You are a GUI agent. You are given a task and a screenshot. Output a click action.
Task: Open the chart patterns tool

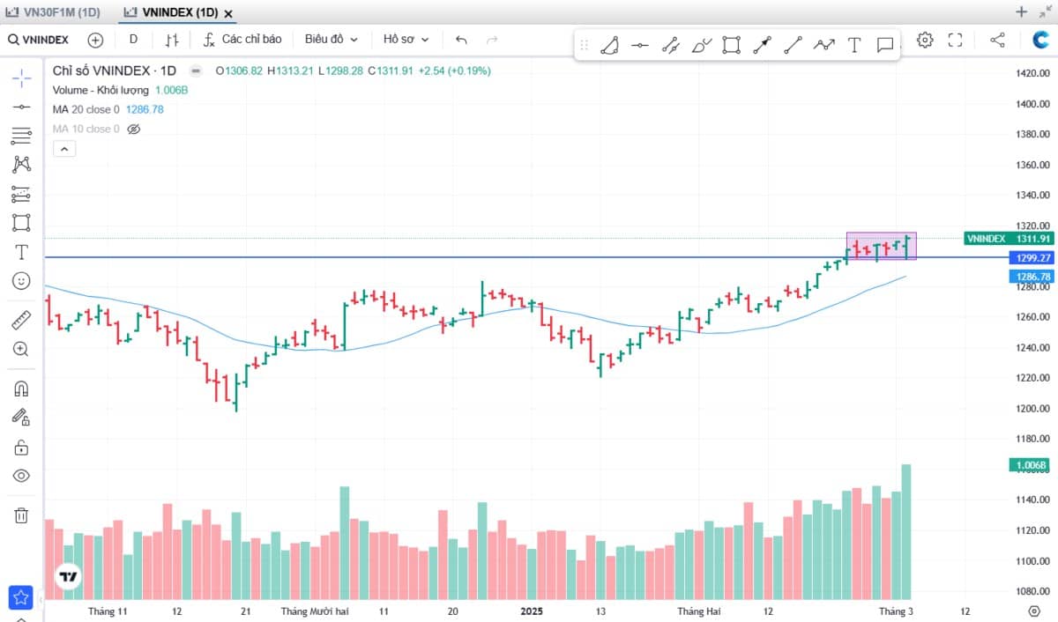[21, 165]
